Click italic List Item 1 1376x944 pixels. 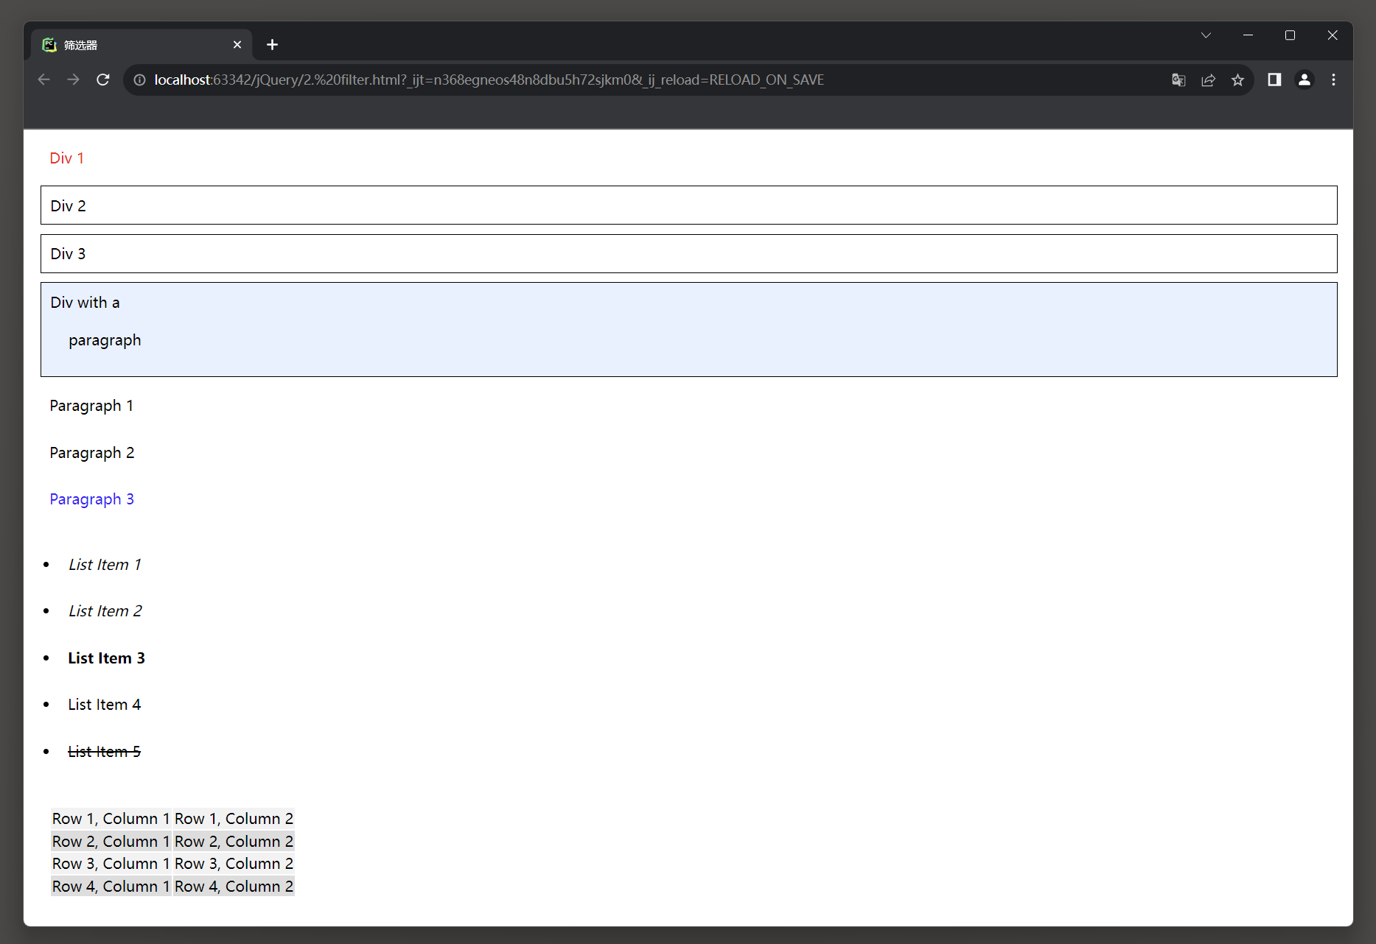pyautogui.click(x=105, y=565)
